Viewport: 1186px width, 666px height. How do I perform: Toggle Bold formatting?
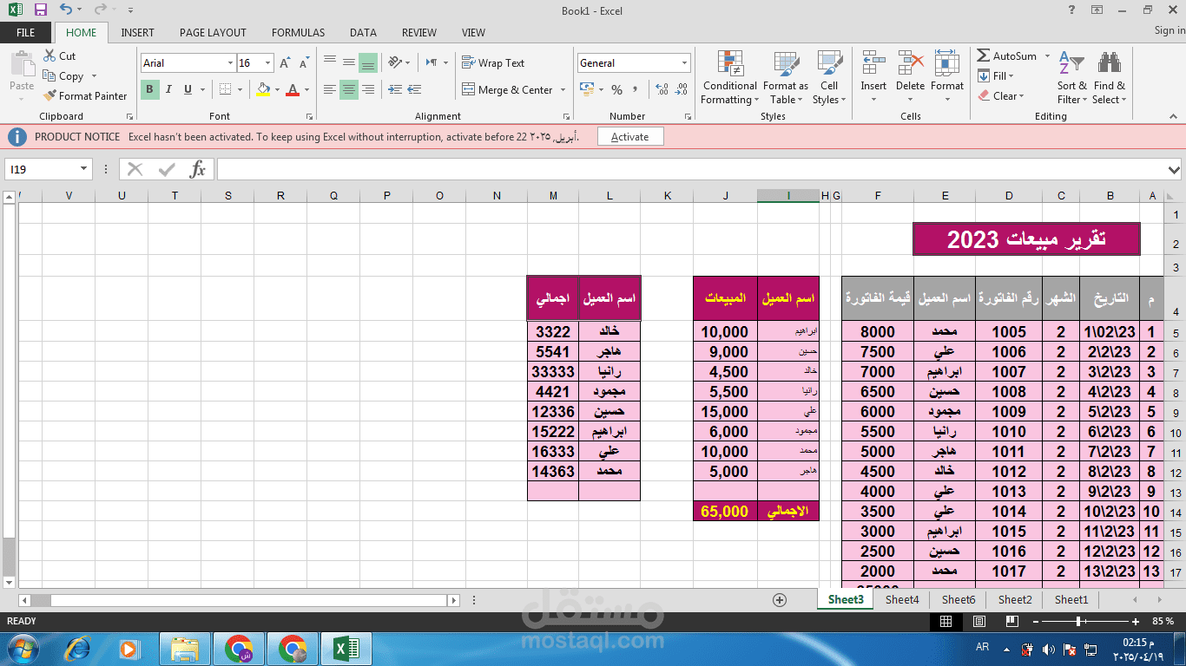149,89
